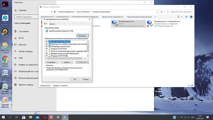This screenshot has width=213, height=120.
Task: Refresh the Network Connections address bar
Action: 161,12
